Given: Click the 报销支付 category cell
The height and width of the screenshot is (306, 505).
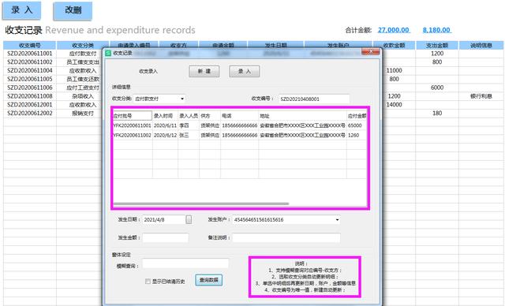Looking at the screenshot, I should pyautogui.click(x=83, y=114).
